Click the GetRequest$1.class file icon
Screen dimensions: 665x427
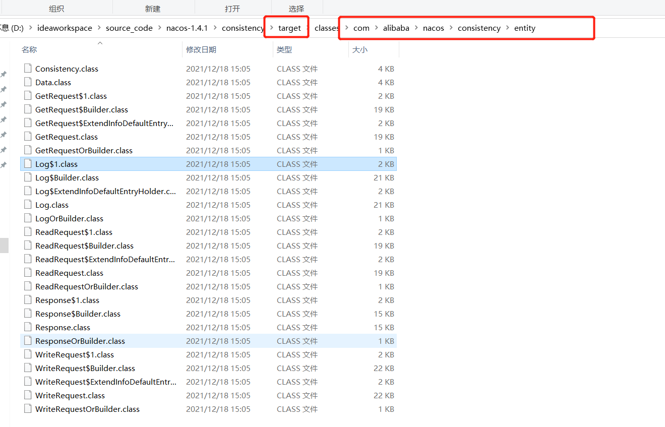click(28, 96)
